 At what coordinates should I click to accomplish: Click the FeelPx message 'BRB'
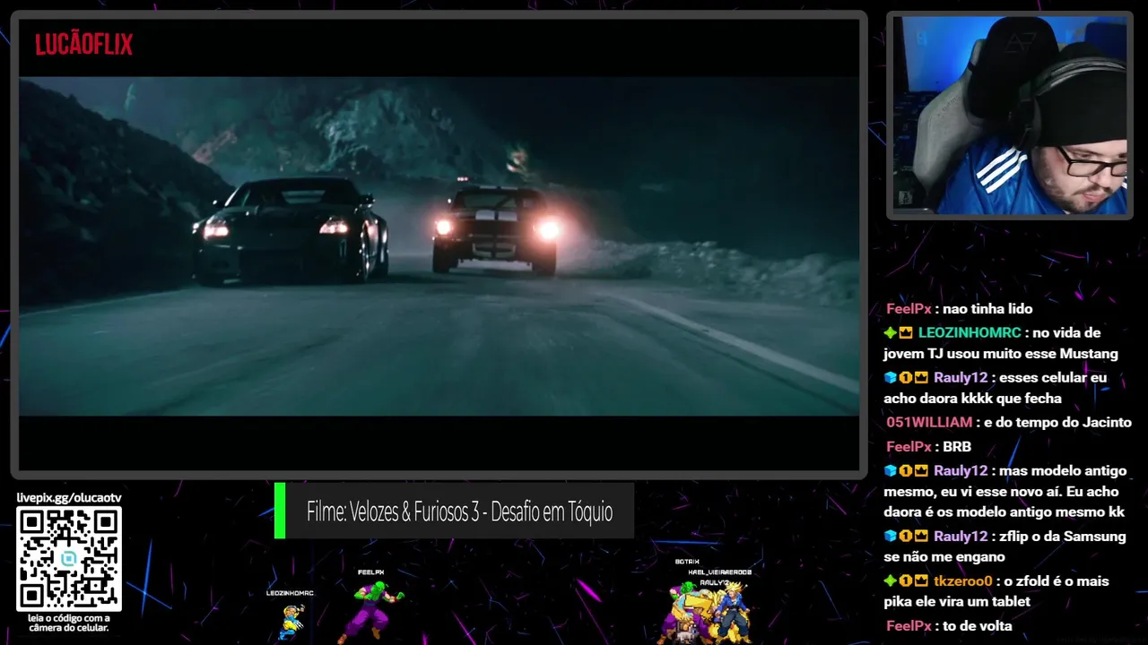coord(957,446)
